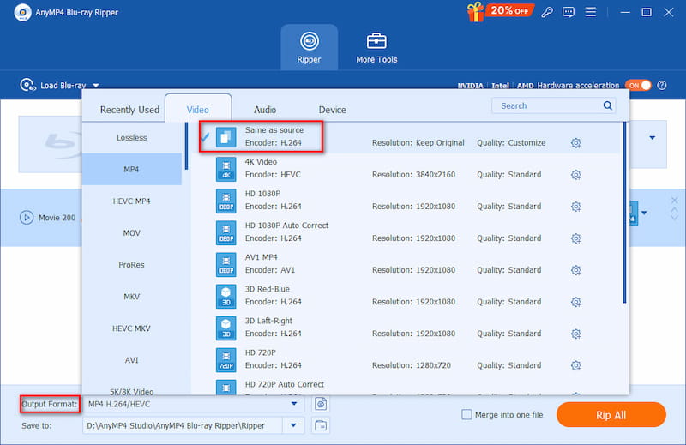Switch to the Device tab
The width and height of the screenshot is (686, 445).
(x=332, y=110)
